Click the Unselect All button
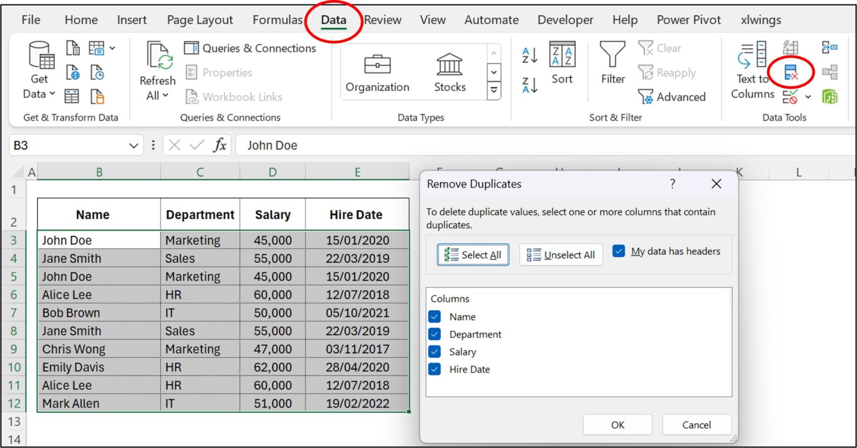Screen dimensions: 857x448 pyautogui.click(x=561, y=255)
